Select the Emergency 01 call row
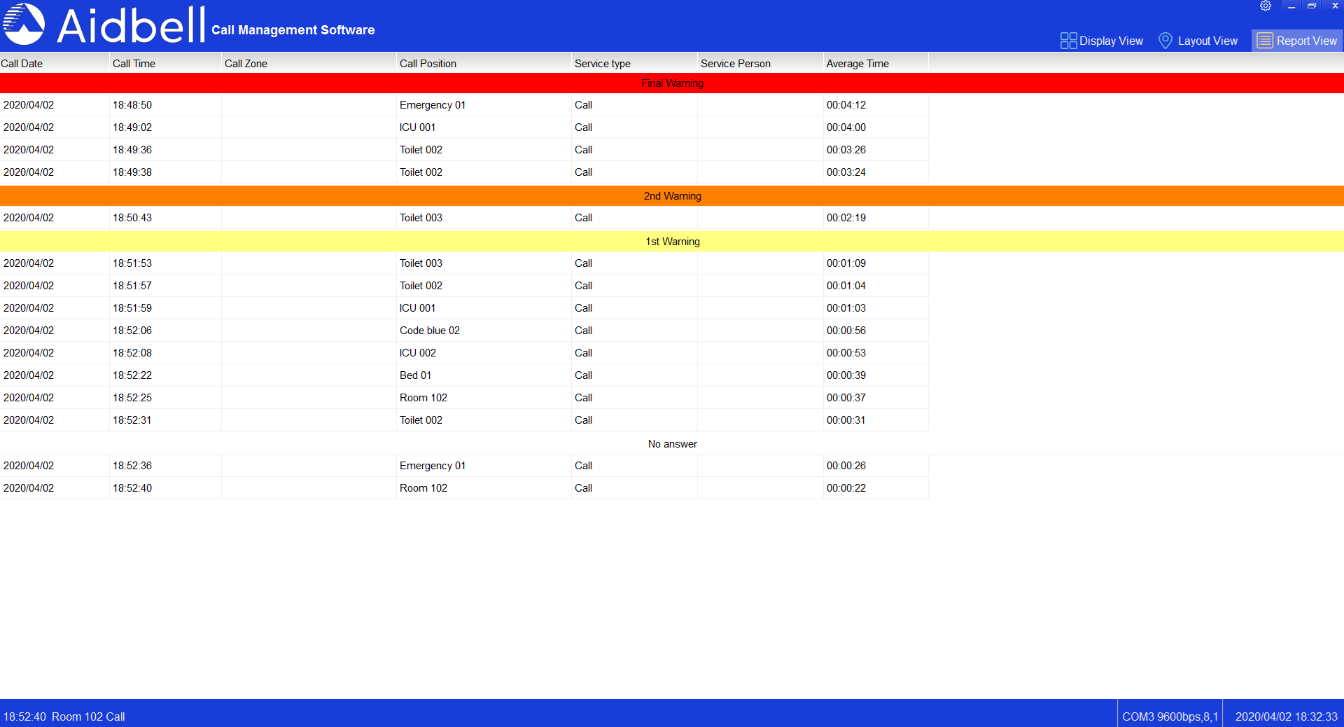Image resolution: width=1344 pixels, height=727 pixels. tap(432, 105)
